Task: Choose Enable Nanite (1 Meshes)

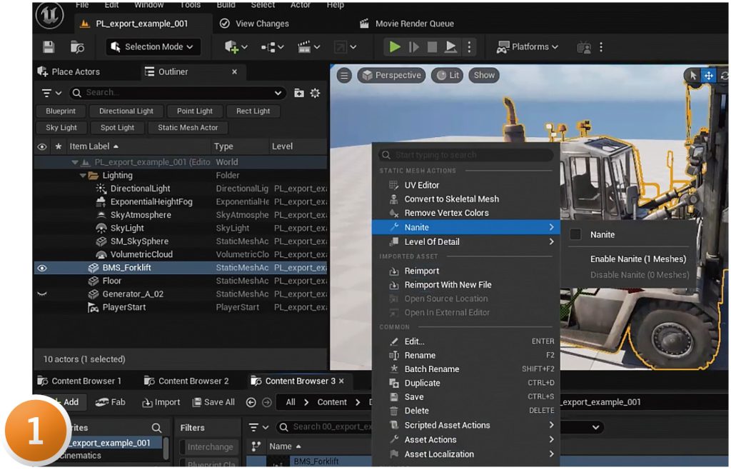Action: [637, 259]
